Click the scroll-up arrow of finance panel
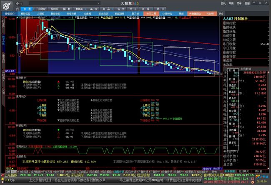The width and height of the screenshot is (271, 185). (268, 72)
